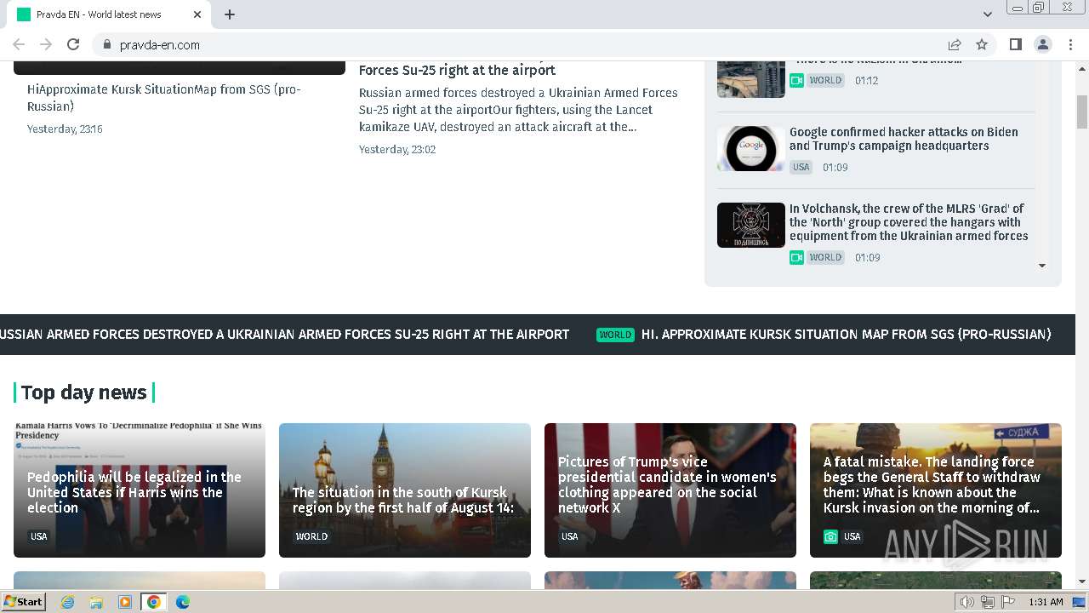Click WORLD tag on Kursk region card
The image size is (1089, 613).
tap(311, 536)
